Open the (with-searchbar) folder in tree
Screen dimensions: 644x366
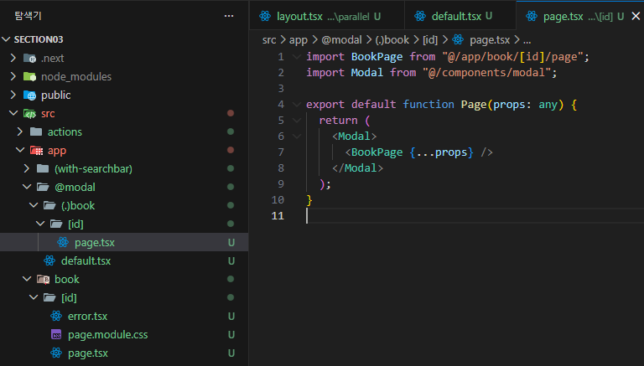[x=93, y=168]
